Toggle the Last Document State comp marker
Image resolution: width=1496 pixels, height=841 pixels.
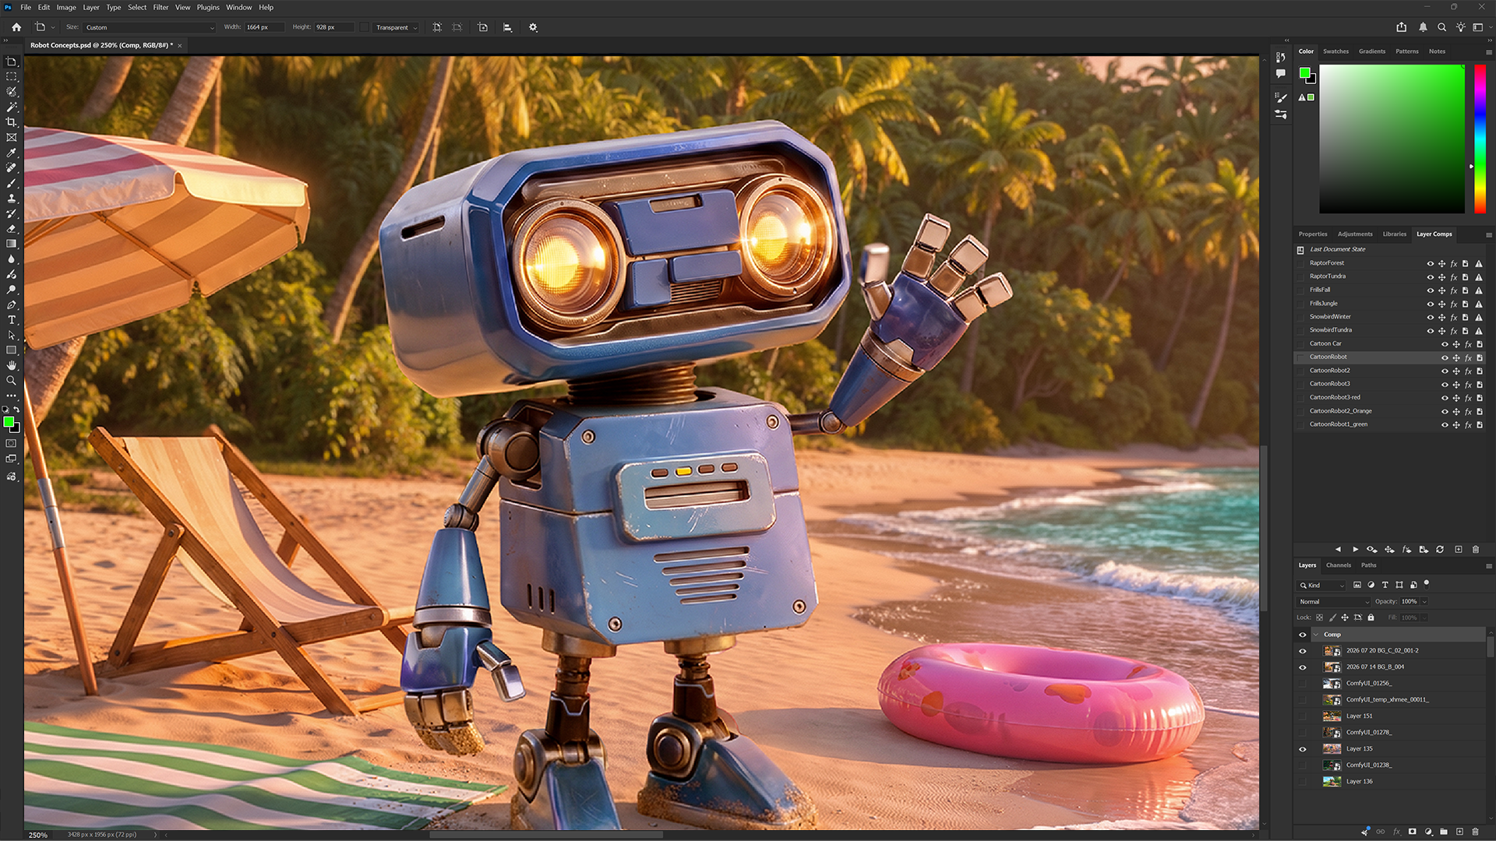(1300, 250)
